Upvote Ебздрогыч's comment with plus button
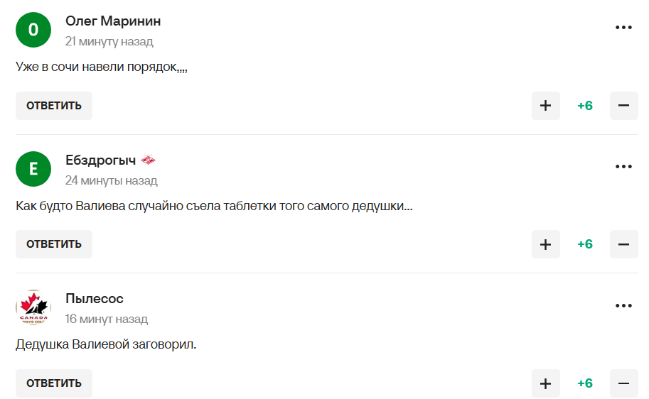This screenshot has width=649, height=399. click(x=545, y=244)
